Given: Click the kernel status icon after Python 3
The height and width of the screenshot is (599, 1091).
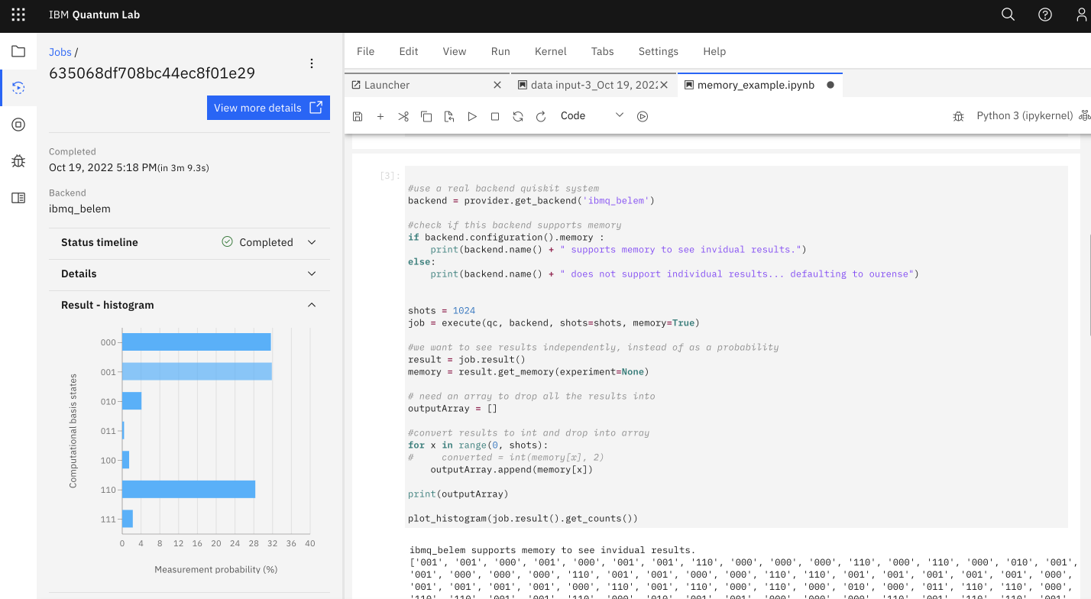Looking at the screenshot, I should pos(1084,116).
